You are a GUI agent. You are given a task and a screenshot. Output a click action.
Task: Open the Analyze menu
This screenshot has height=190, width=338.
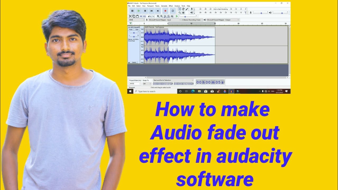tap(177, 6)
